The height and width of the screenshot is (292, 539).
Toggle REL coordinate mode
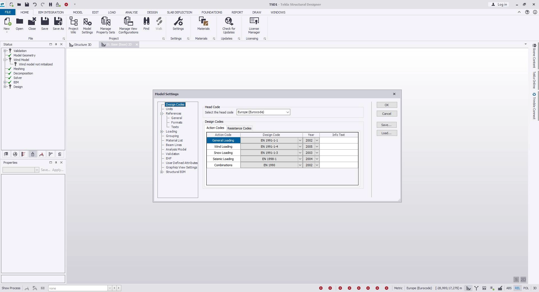pos(517,288)
